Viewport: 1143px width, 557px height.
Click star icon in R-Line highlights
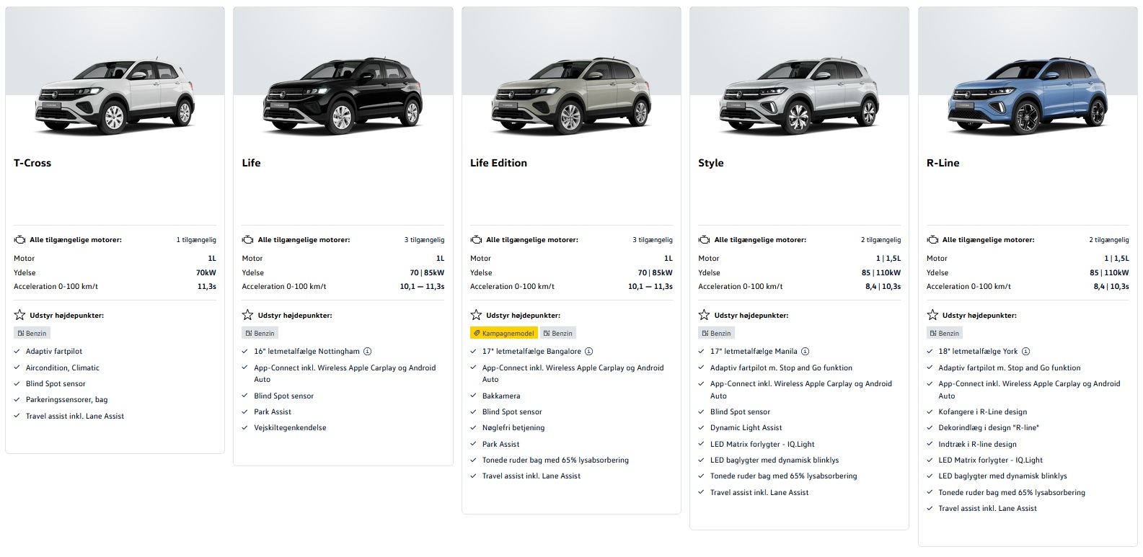pos(932,315)
